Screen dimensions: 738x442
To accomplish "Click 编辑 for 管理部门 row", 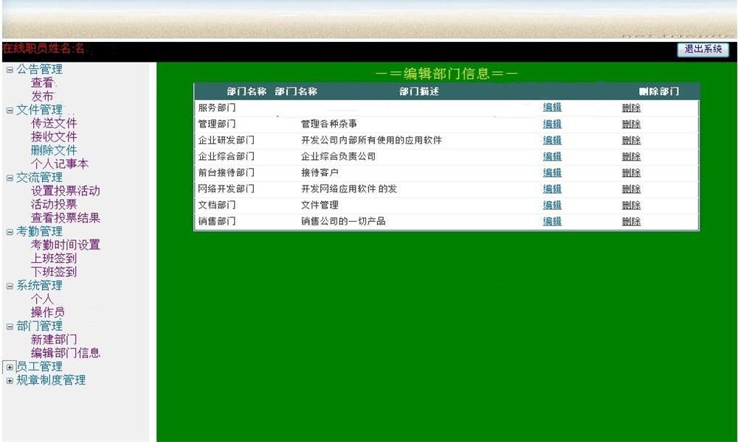I will pyautogui.click(x=552, y=124).
